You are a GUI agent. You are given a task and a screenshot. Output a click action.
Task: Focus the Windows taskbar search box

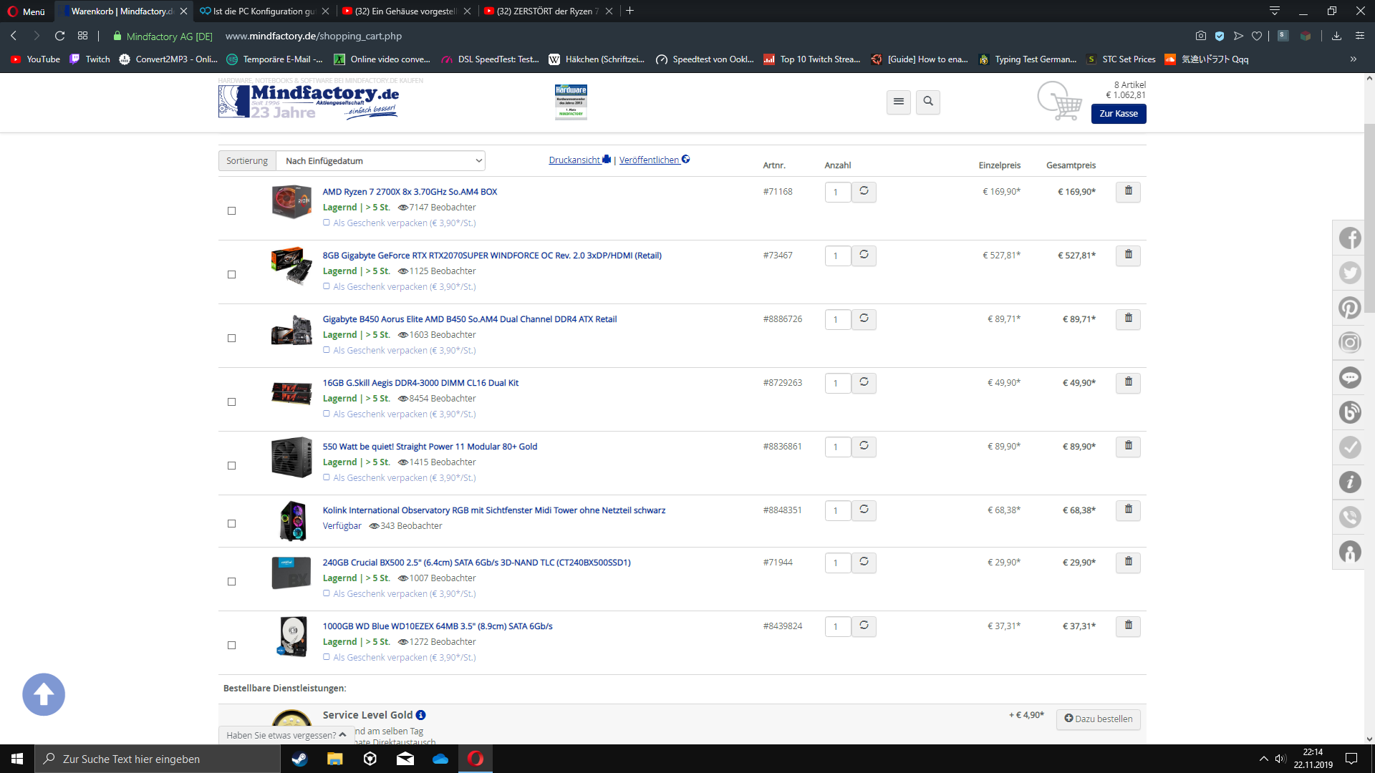(x=158, y=759)
